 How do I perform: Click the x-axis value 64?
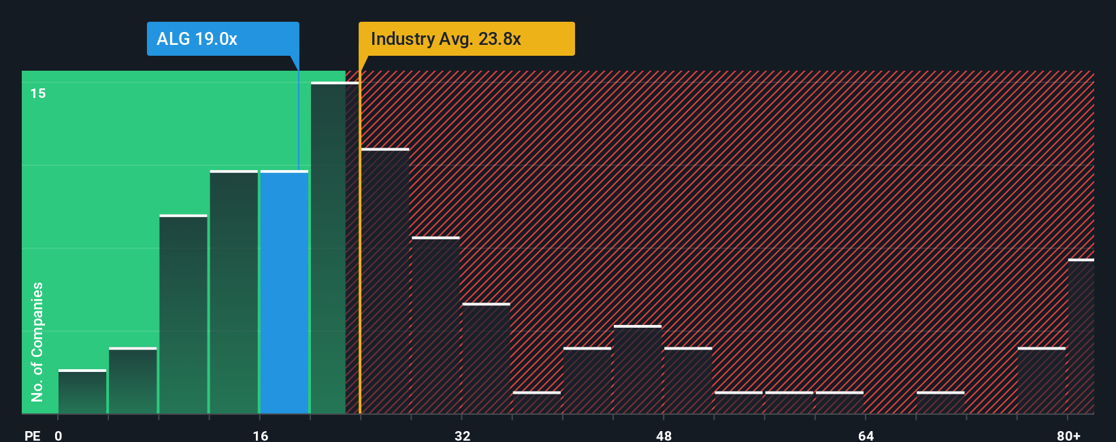click(866, 435)
